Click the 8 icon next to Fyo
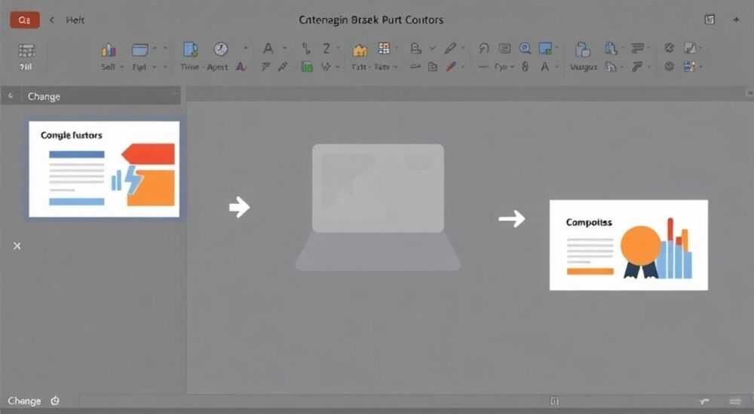 point(525,67)
